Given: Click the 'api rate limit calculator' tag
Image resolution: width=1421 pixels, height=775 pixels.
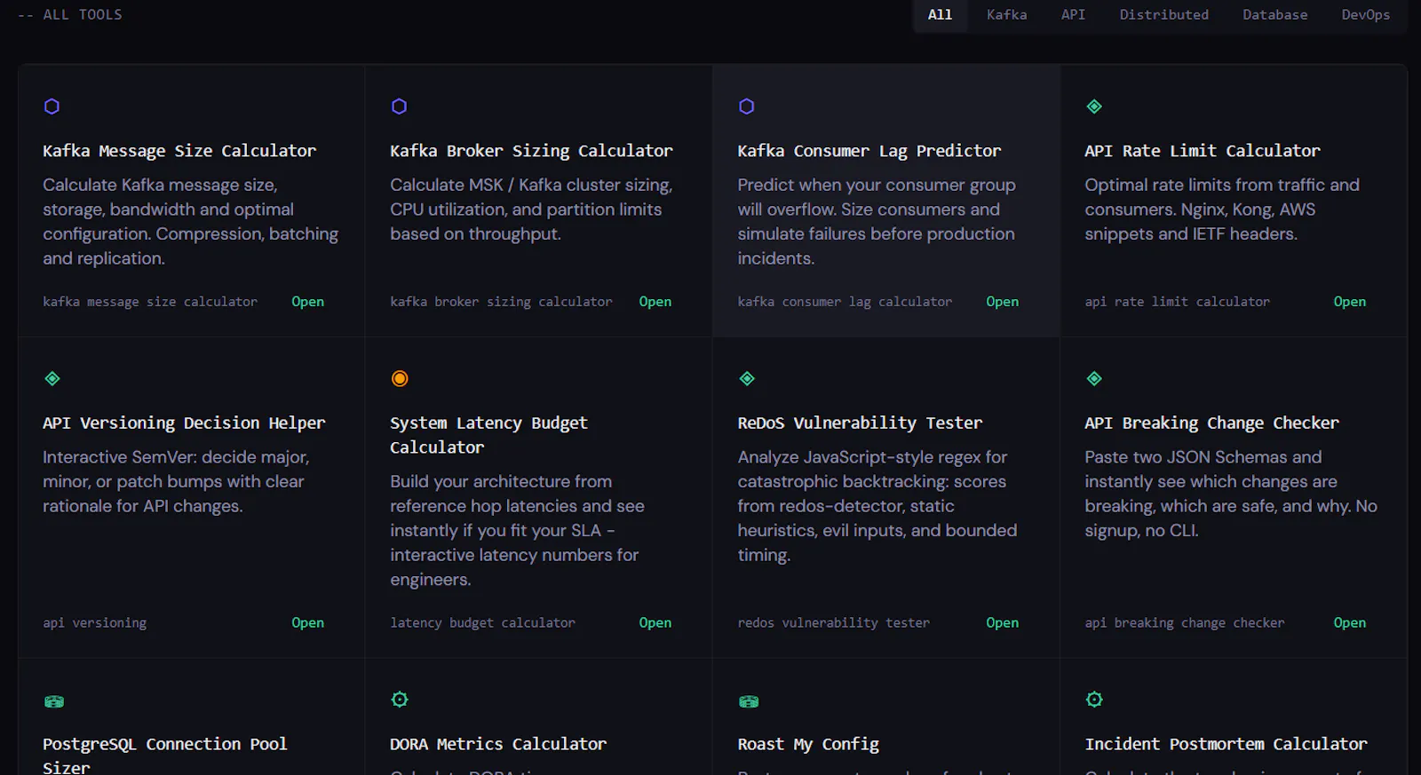Looking at the screenshot, I should (x=1177, y=302).
